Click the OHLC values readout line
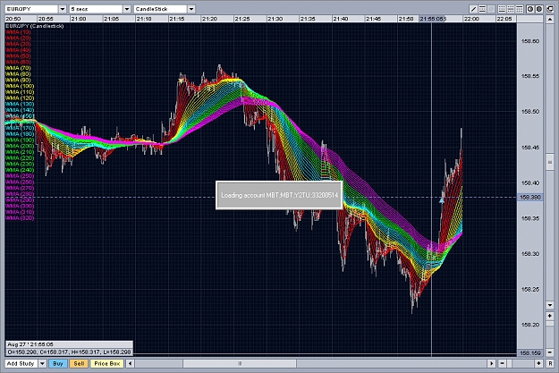This screenshot has height=373, width=559. click(69, 352)
